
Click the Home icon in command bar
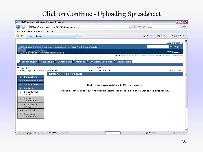[144, 36]
